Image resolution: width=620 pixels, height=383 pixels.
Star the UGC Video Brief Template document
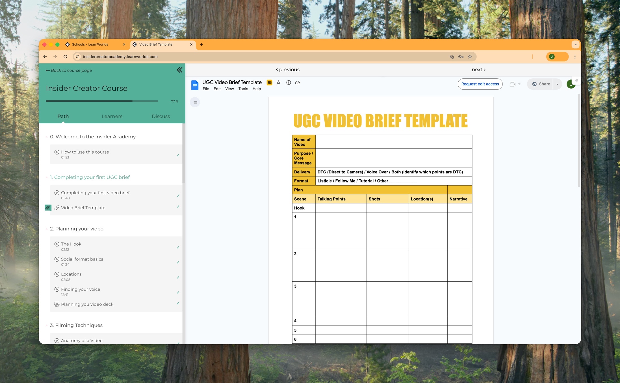tap(278, 83)
